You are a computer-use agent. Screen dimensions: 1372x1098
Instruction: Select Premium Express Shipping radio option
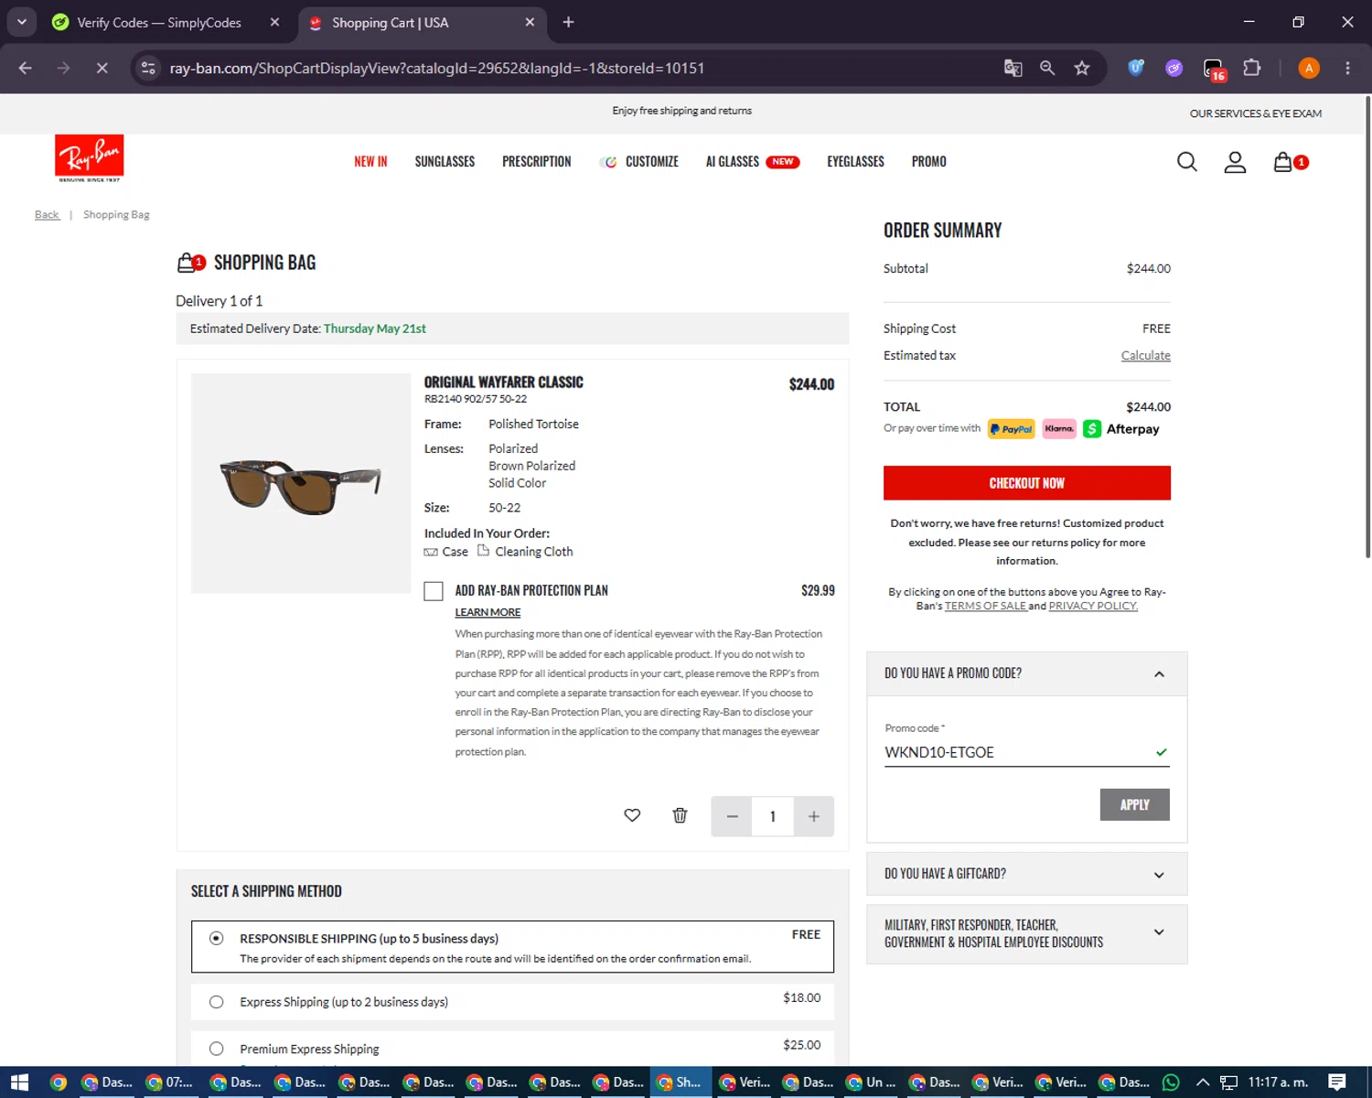click(x=216, y=1049)
